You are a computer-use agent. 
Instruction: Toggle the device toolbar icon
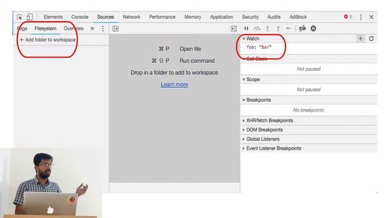click(x=30, y=17)
